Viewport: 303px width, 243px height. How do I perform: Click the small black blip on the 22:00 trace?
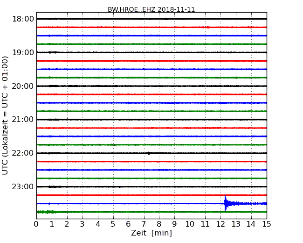pos(149,153)
